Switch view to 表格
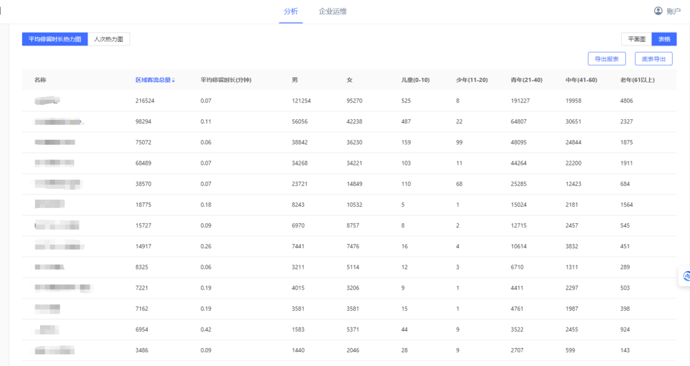The width and height of the screenshot is (690, 366). (664, 39)
